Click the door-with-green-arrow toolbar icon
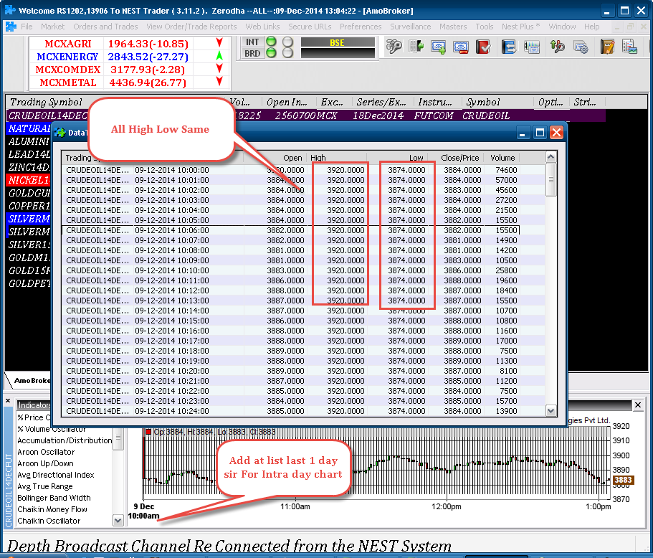Viewport: 653px width, 558px height. click(416, 46)
